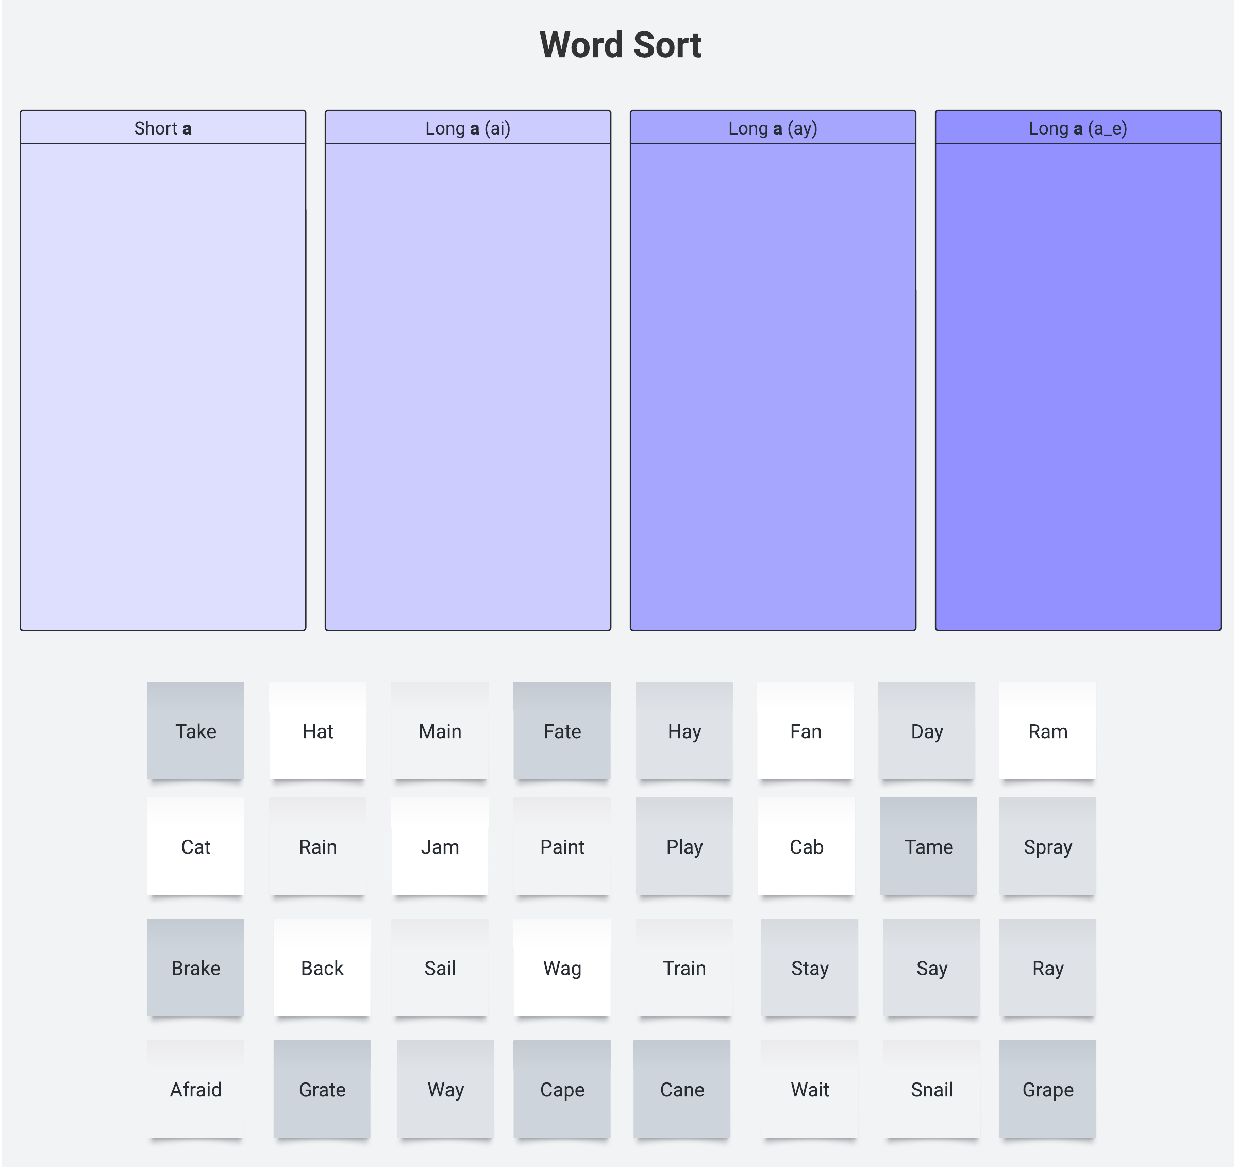This screenshot has height=1167, width=1237.
Task: Click the 'Short a' column header
Action: click(x=163, y=128)
